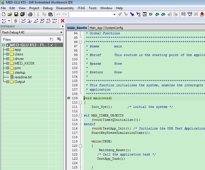Click the Reset debugger icon

coord(4,21)
